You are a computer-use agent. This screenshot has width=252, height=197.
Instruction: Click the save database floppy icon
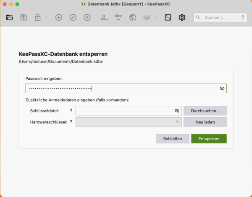pos(24,18)
